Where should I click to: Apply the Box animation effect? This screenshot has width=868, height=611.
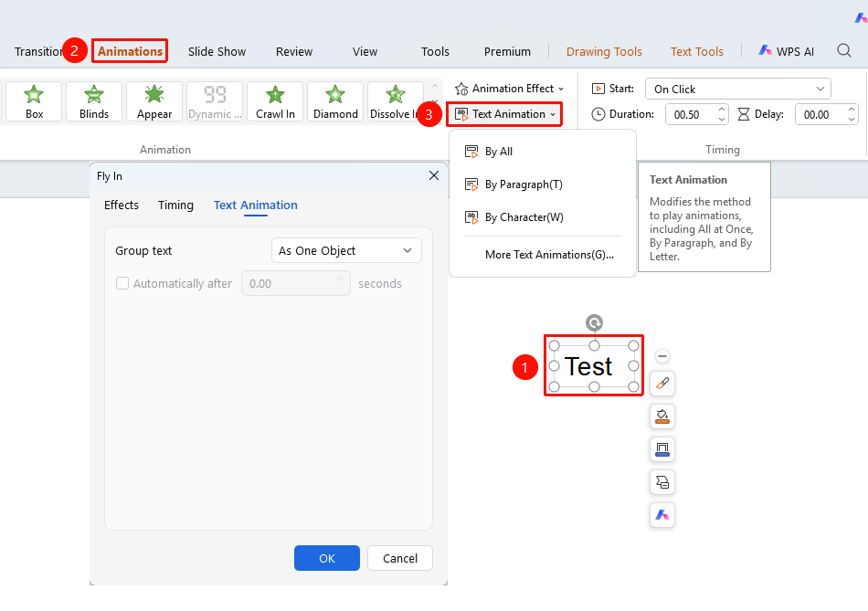click(34, 101)
